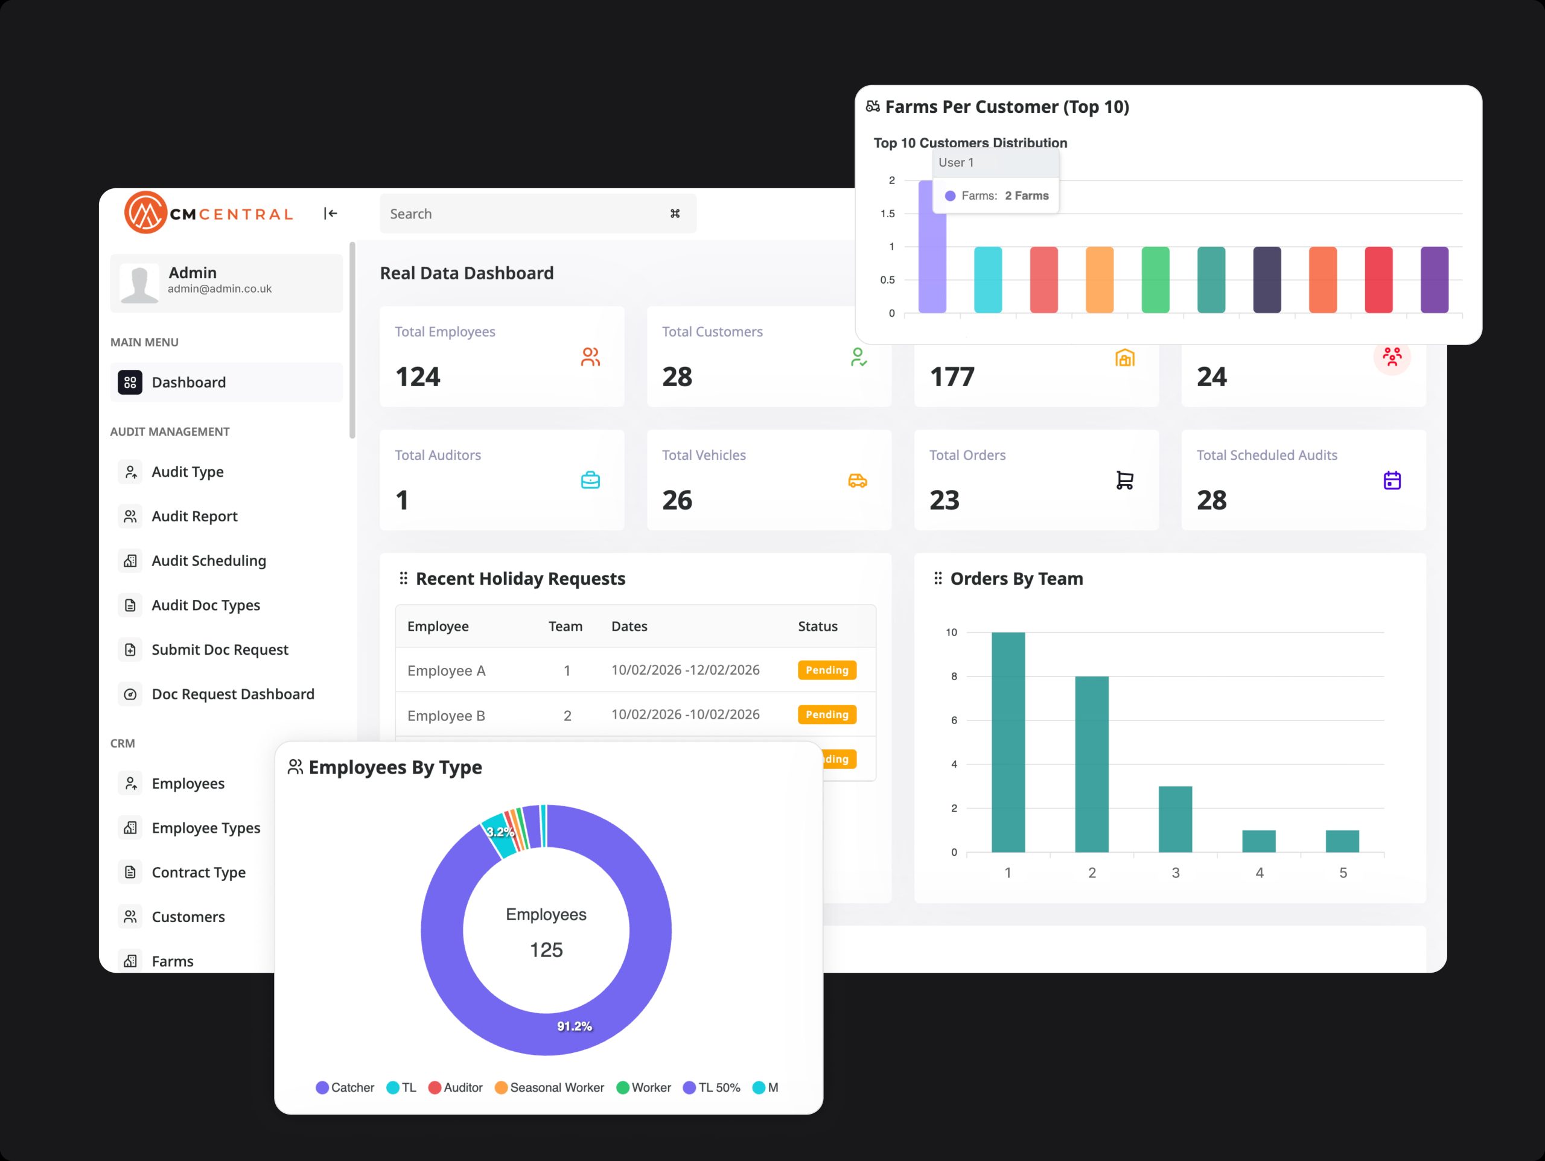
Task: Select the Audit Scheduling icon in the sidebar
Action: click(x=130, y=560)
